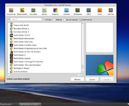Select Total Annihilation entry

click(20, 72)
